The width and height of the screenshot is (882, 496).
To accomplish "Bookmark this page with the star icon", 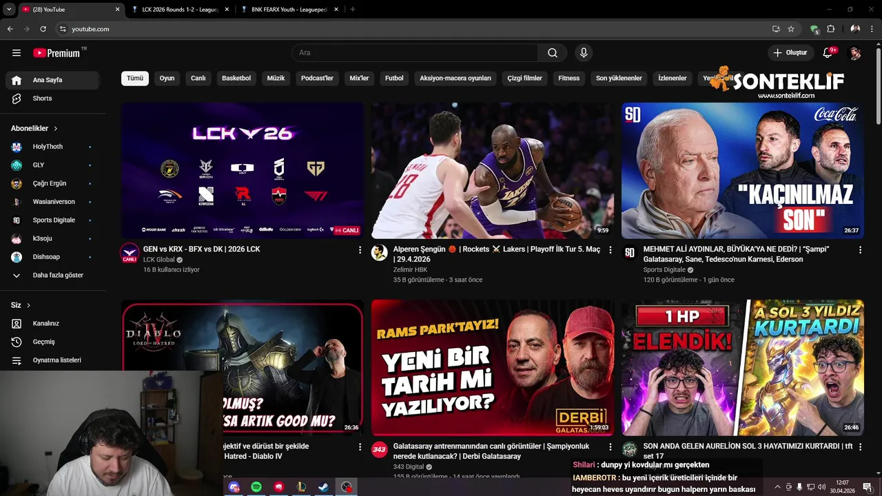I will tap(791, 29).
